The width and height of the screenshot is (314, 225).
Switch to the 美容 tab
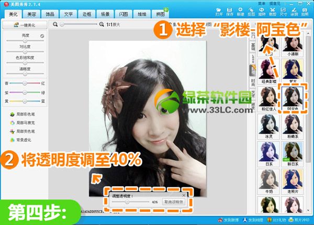point(31,14)
